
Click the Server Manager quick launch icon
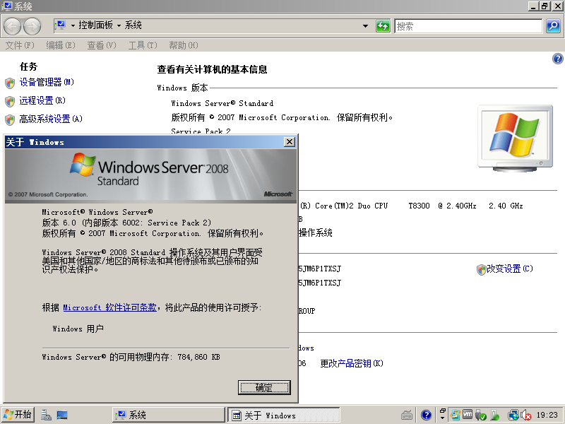click(46, 415)
